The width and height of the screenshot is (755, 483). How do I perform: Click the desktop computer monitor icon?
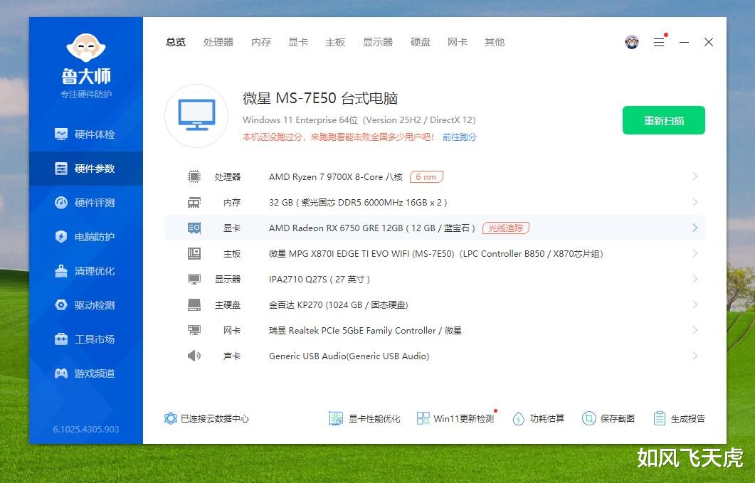196,115
